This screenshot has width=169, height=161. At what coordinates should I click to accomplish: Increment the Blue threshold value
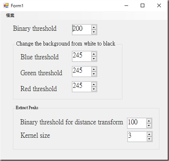[94, 54]
